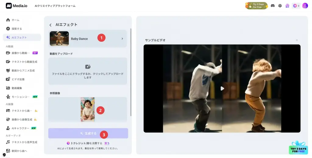Click the NEW badge next to モーションコ…

click(x=35, y=97)
